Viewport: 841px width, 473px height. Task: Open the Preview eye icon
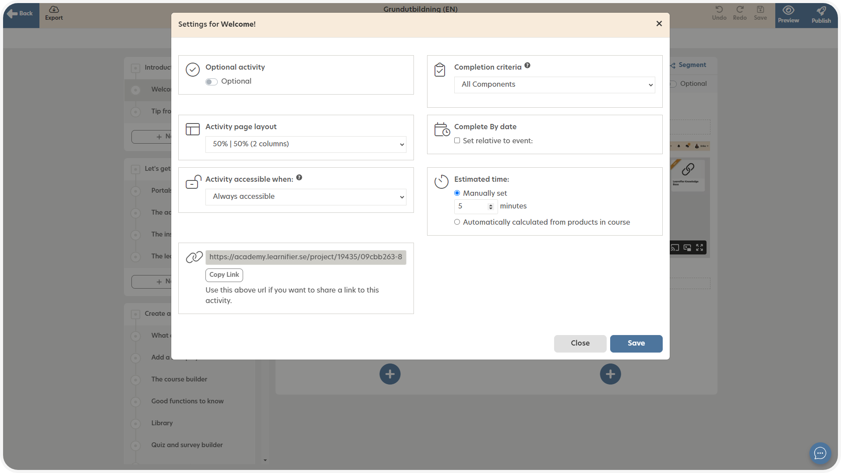(x=788, y=11)
